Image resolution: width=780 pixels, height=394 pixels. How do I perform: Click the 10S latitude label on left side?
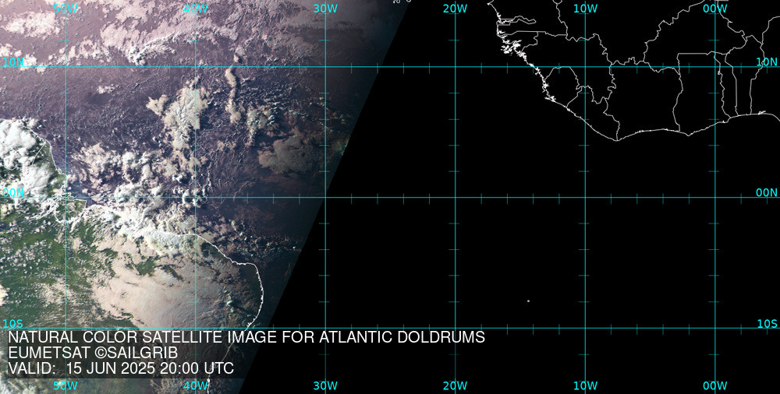point(13,324)
